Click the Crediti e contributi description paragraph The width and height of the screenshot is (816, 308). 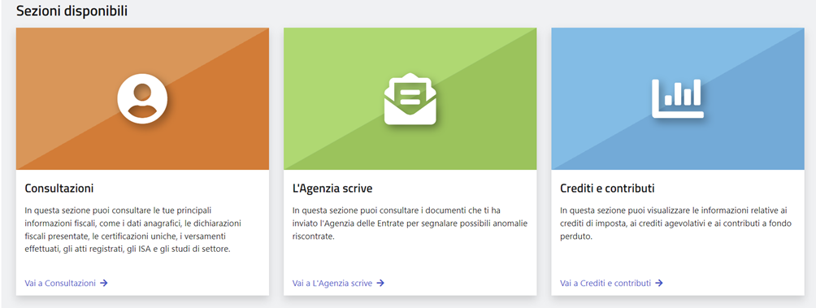pos(675,223)
